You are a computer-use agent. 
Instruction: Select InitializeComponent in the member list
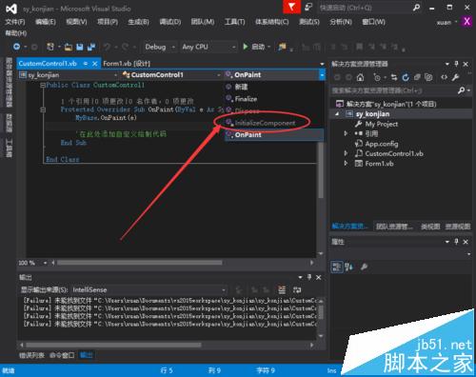click(x=274, y=123)
